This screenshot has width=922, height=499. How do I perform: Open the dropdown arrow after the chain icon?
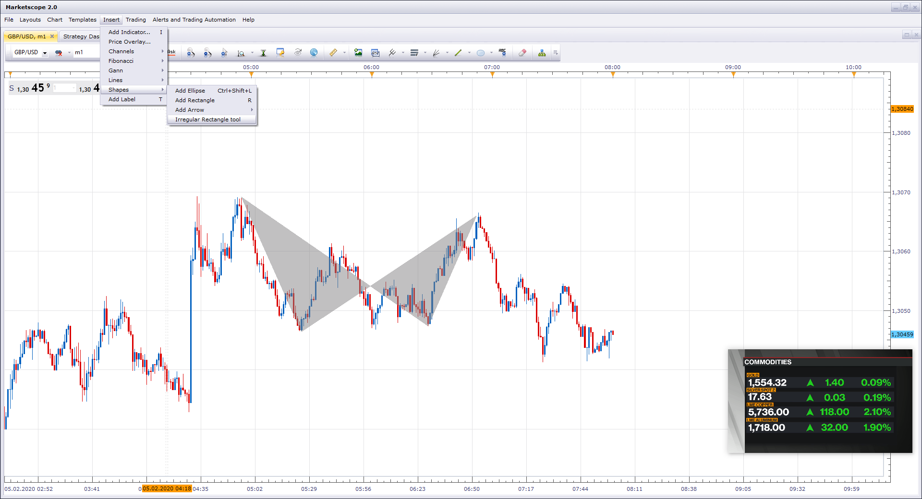tap(69, 53)
